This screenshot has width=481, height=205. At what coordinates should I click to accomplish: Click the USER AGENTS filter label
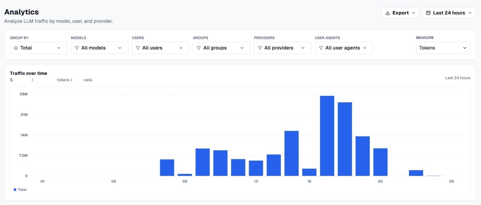click(x=328, y=38)
